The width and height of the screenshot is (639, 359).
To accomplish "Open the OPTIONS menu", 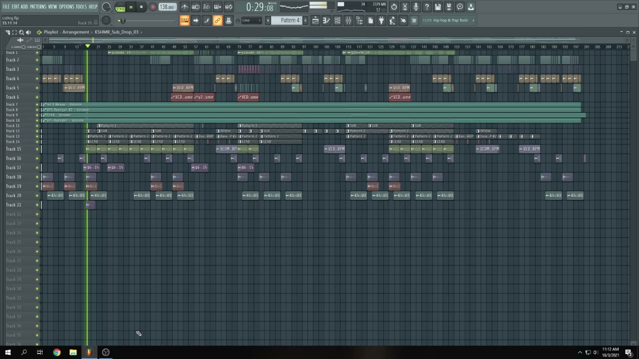I will point(66,6).
